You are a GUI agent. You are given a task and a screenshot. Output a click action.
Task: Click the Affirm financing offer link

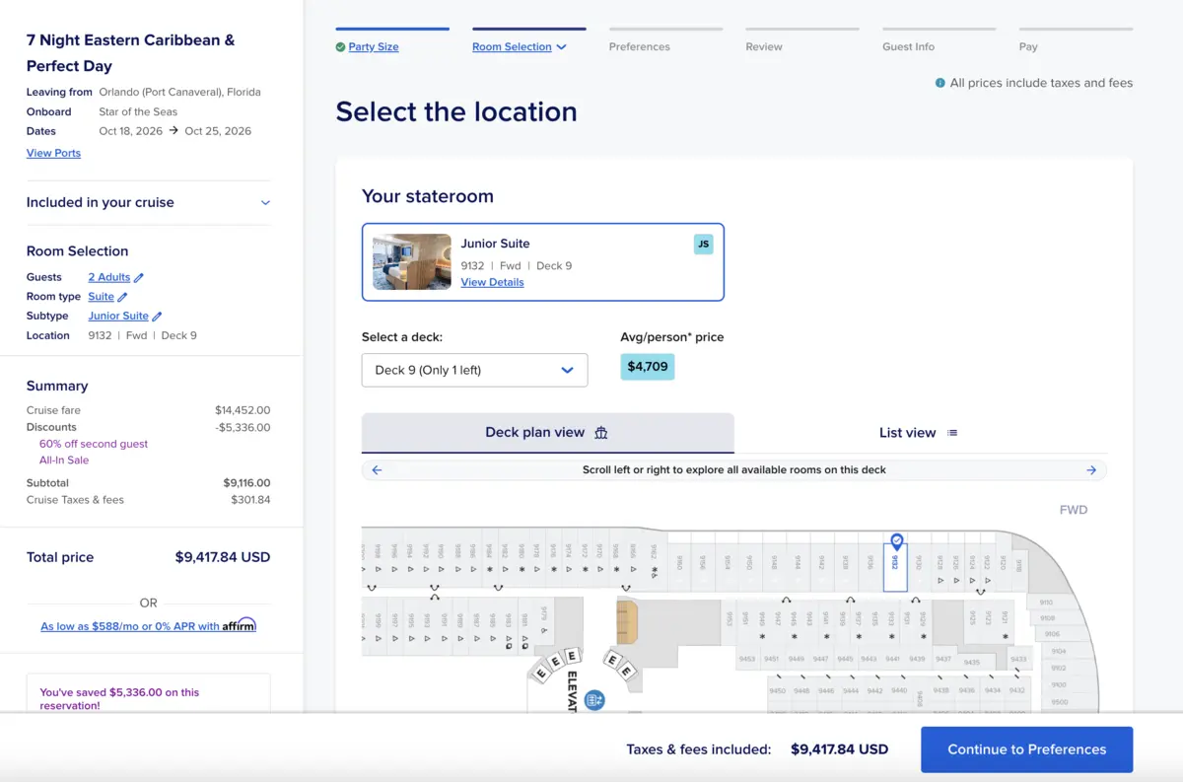[x=148, y=626]
